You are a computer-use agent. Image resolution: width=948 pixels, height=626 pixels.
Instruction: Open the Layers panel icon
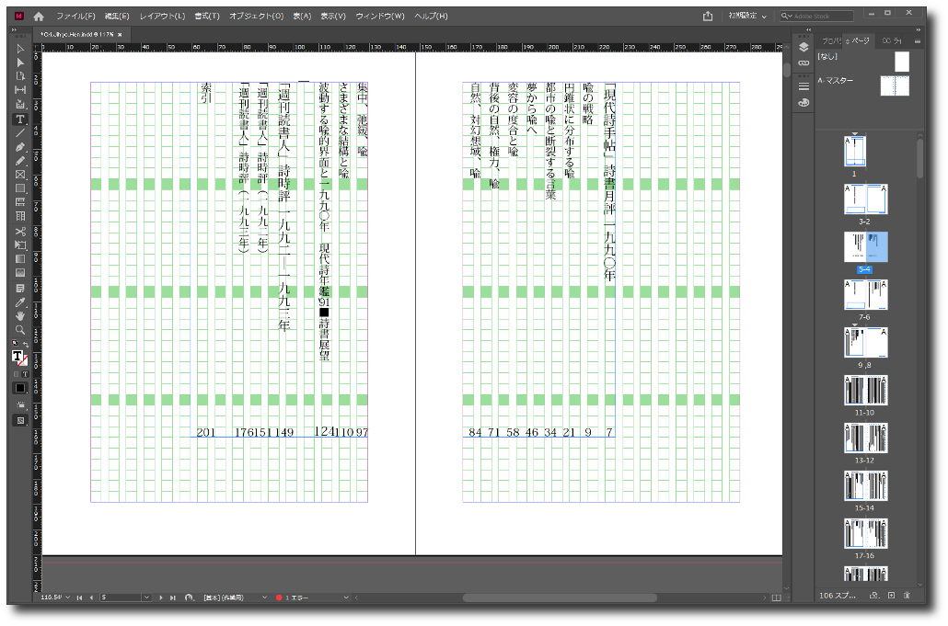tap(803, 46)
